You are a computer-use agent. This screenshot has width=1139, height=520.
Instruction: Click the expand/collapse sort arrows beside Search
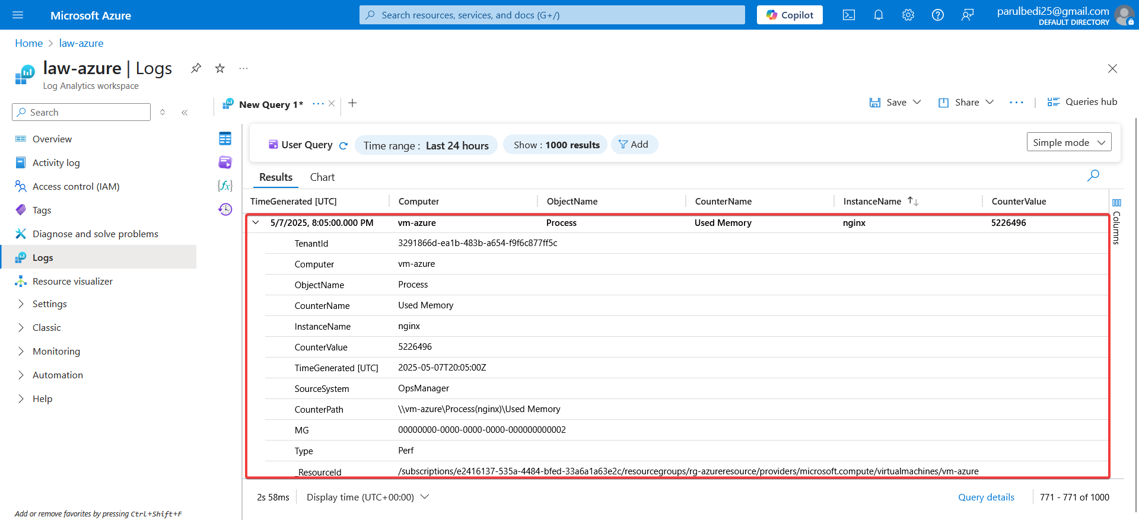(163, 112)
